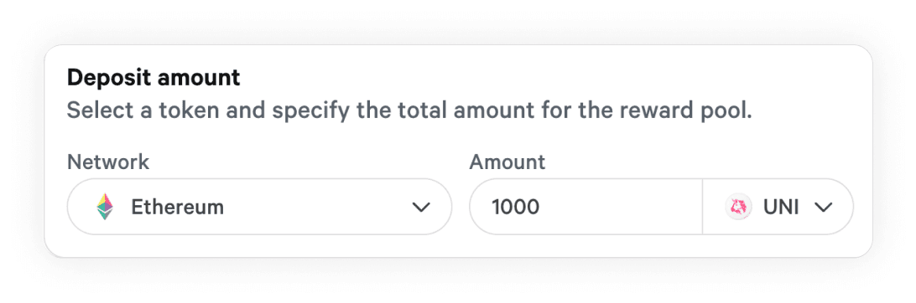Viewport: 916px width, 303px height.
Task: Open the Ethereum network combo box
Action: 259,207
